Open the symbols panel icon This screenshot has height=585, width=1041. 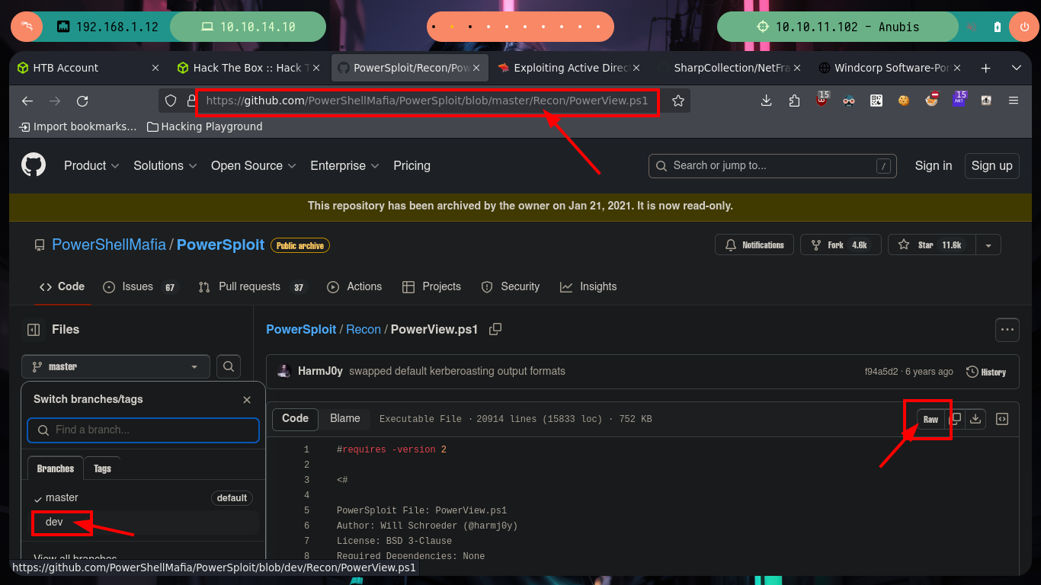pyautogui.click(x=1003, y=419)
